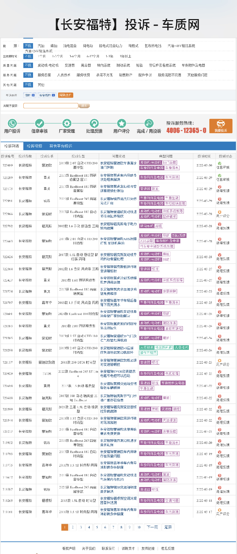This screenshot has width=237, height=554.
Task: Click the green 人员技术 tag in complaint 721298
Action: pyautogui.click(x=146, y=347)
